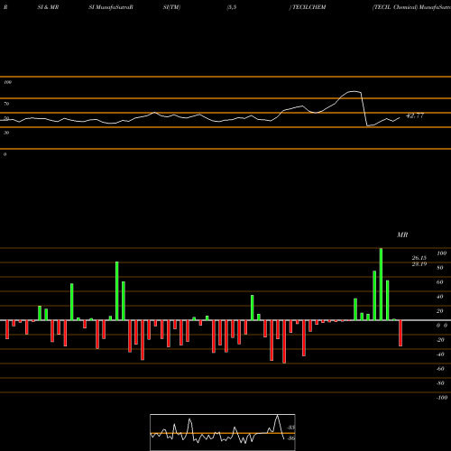
Task: Click the value 28.19 in MR panel
Action: [419, 264]
